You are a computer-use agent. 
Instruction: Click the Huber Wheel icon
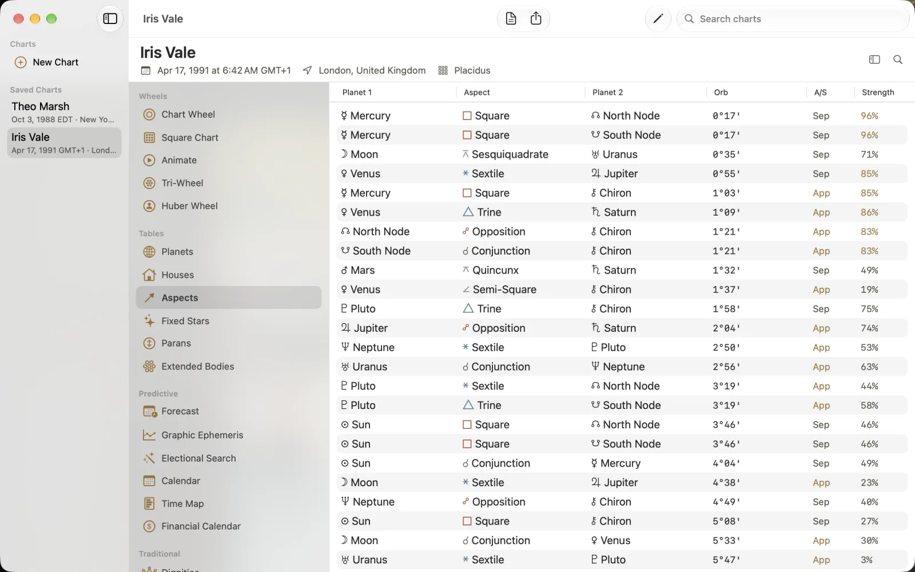149,206
